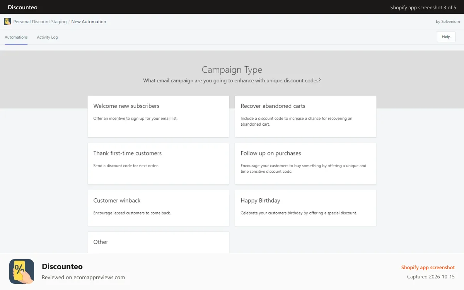464x290 pixels.
Task: Click the Help button
Action: (x=446, y=37)
